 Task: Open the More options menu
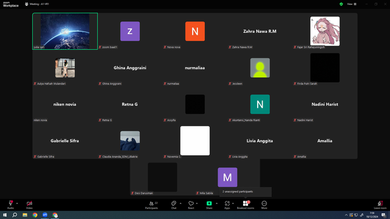pos(264,205)
